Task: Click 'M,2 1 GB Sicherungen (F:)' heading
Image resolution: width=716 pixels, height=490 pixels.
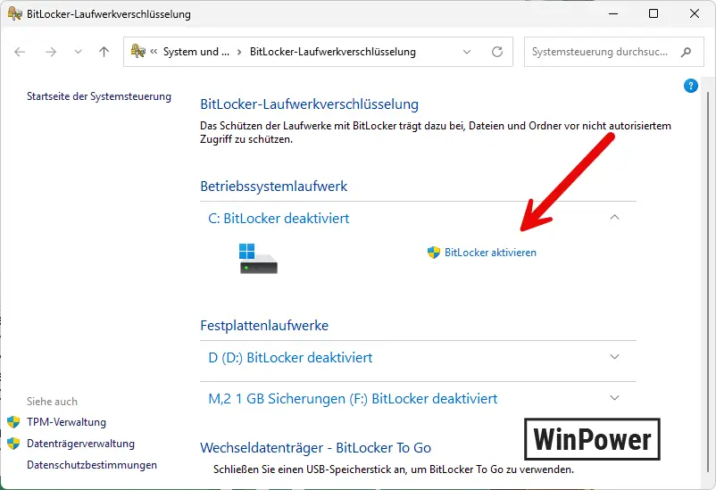Action: coord(353,399)
